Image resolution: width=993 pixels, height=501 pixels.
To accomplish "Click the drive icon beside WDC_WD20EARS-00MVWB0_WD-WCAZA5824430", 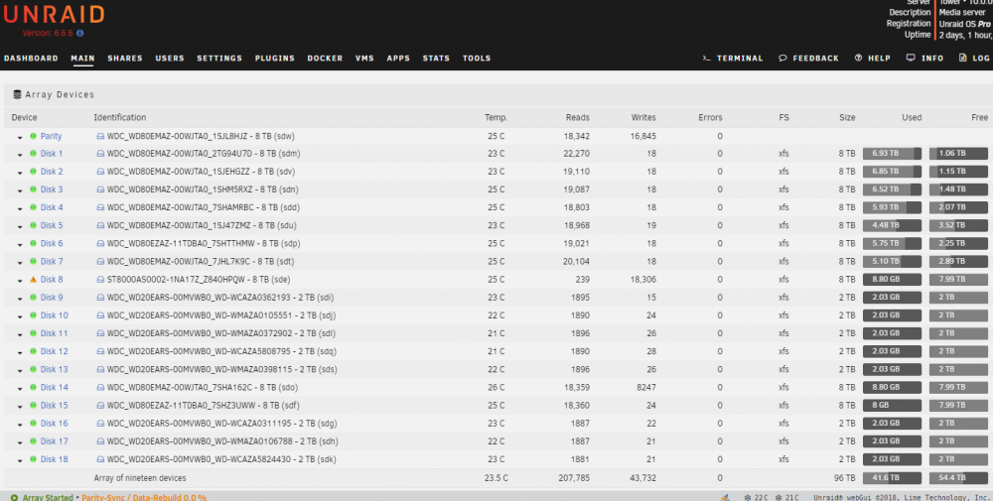I will [100, 459].
